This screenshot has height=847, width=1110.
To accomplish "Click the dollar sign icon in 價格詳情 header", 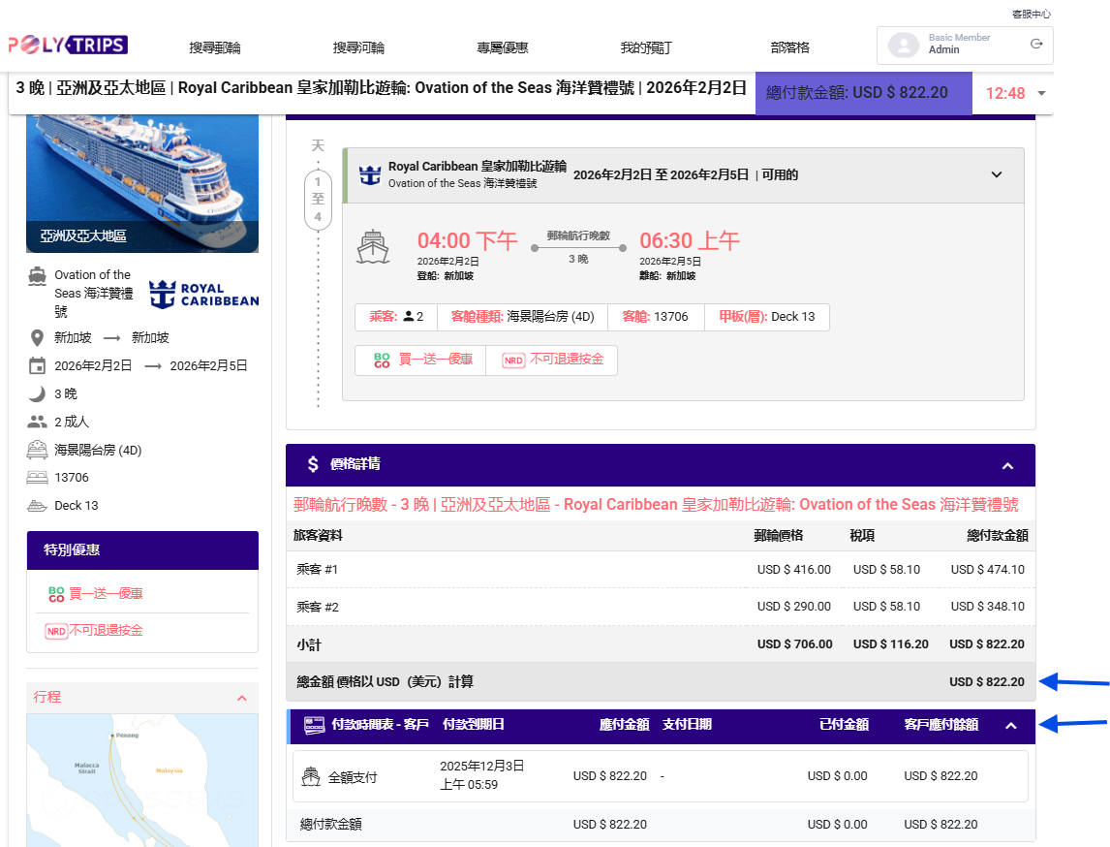I will 313,464.
